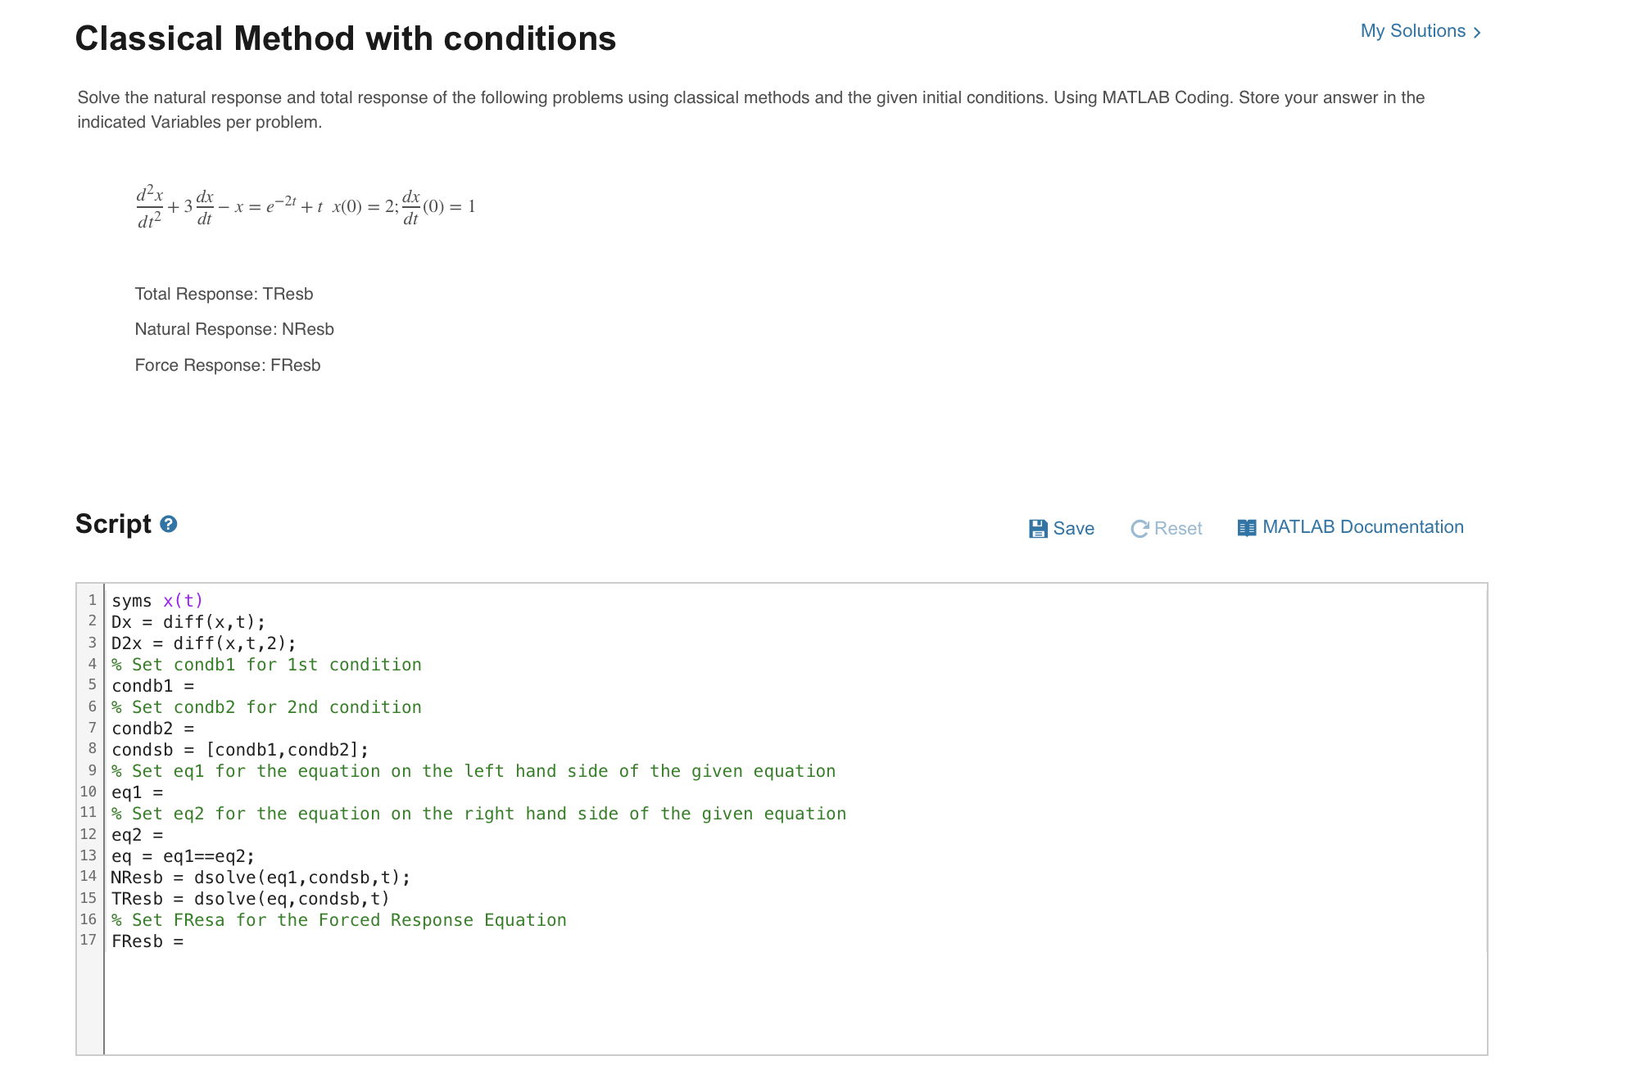Click line number 14 in editor gutter
This screenshot has height=1065, width=1645.
pyautogui.click(x=88, y=877)
